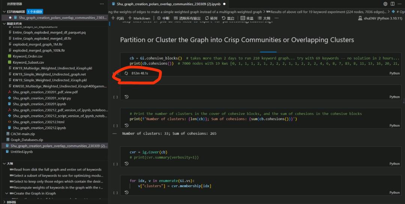
Task: Collapse the Create the Graph in iGraph outline item
Action: (6, 194)
